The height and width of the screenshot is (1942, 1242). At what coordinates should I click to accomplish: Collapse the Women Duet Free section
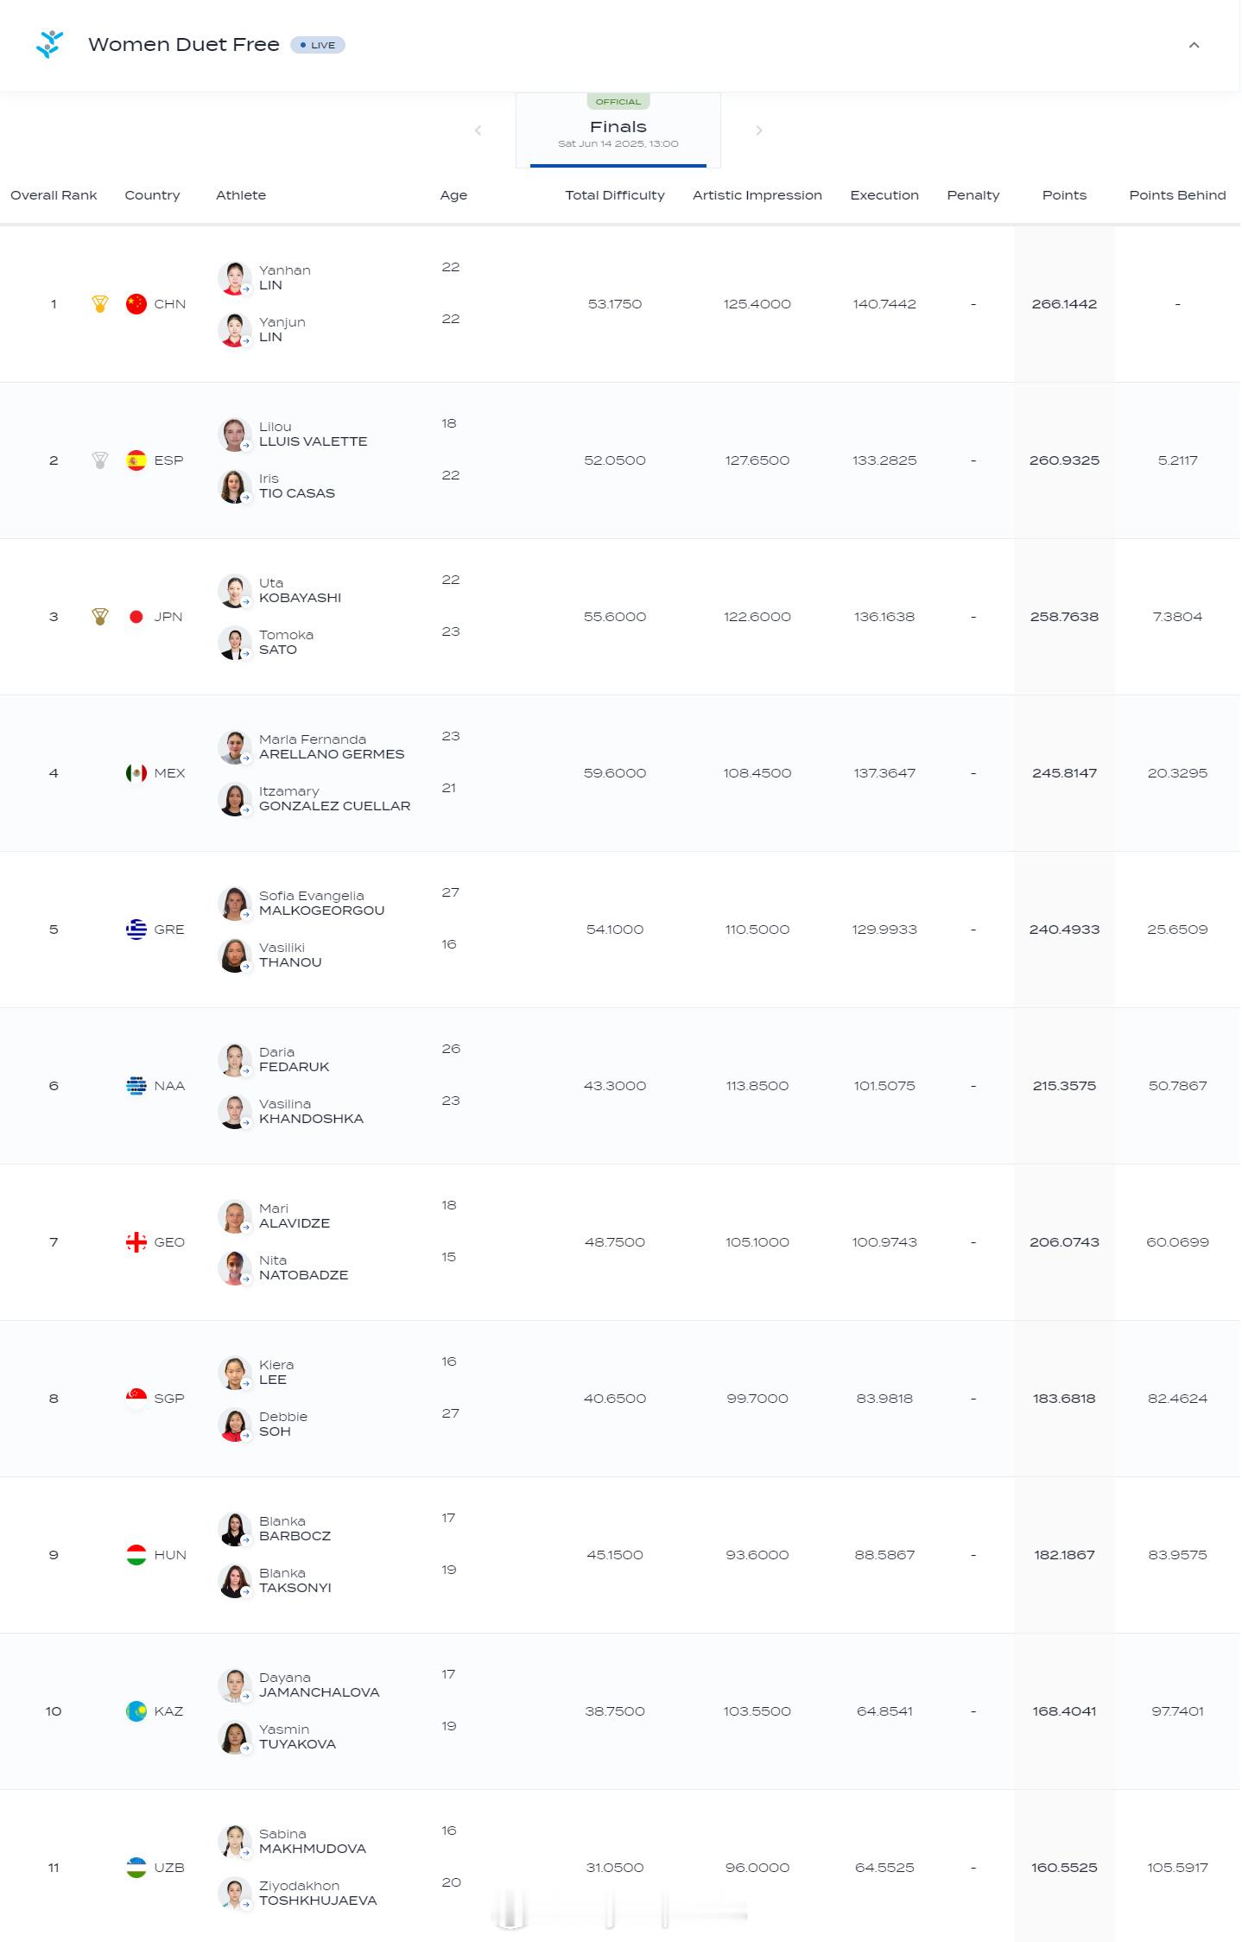tap(1194, 45)
